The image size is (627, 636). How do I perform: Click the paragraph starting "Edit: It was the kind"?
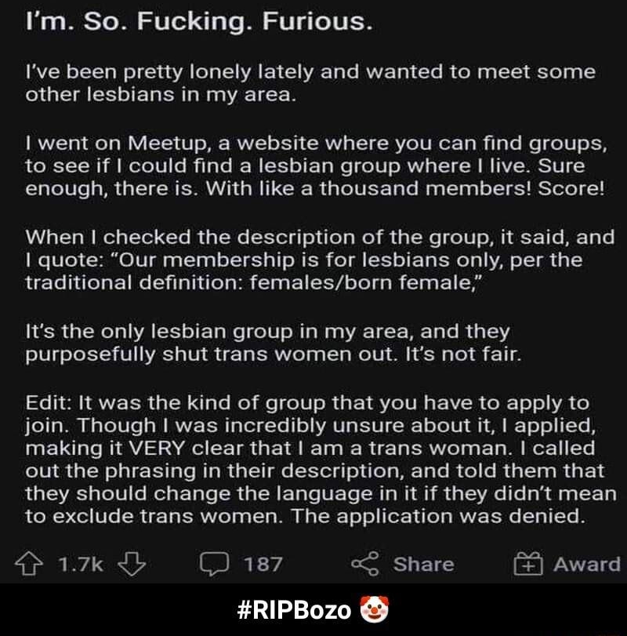[321, 460]
